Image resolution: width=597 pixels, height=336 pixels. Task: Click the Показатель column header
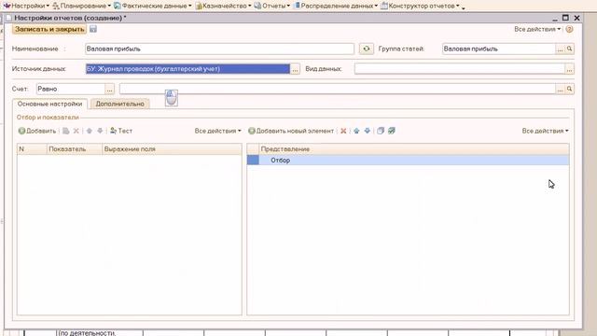point(75,149)
